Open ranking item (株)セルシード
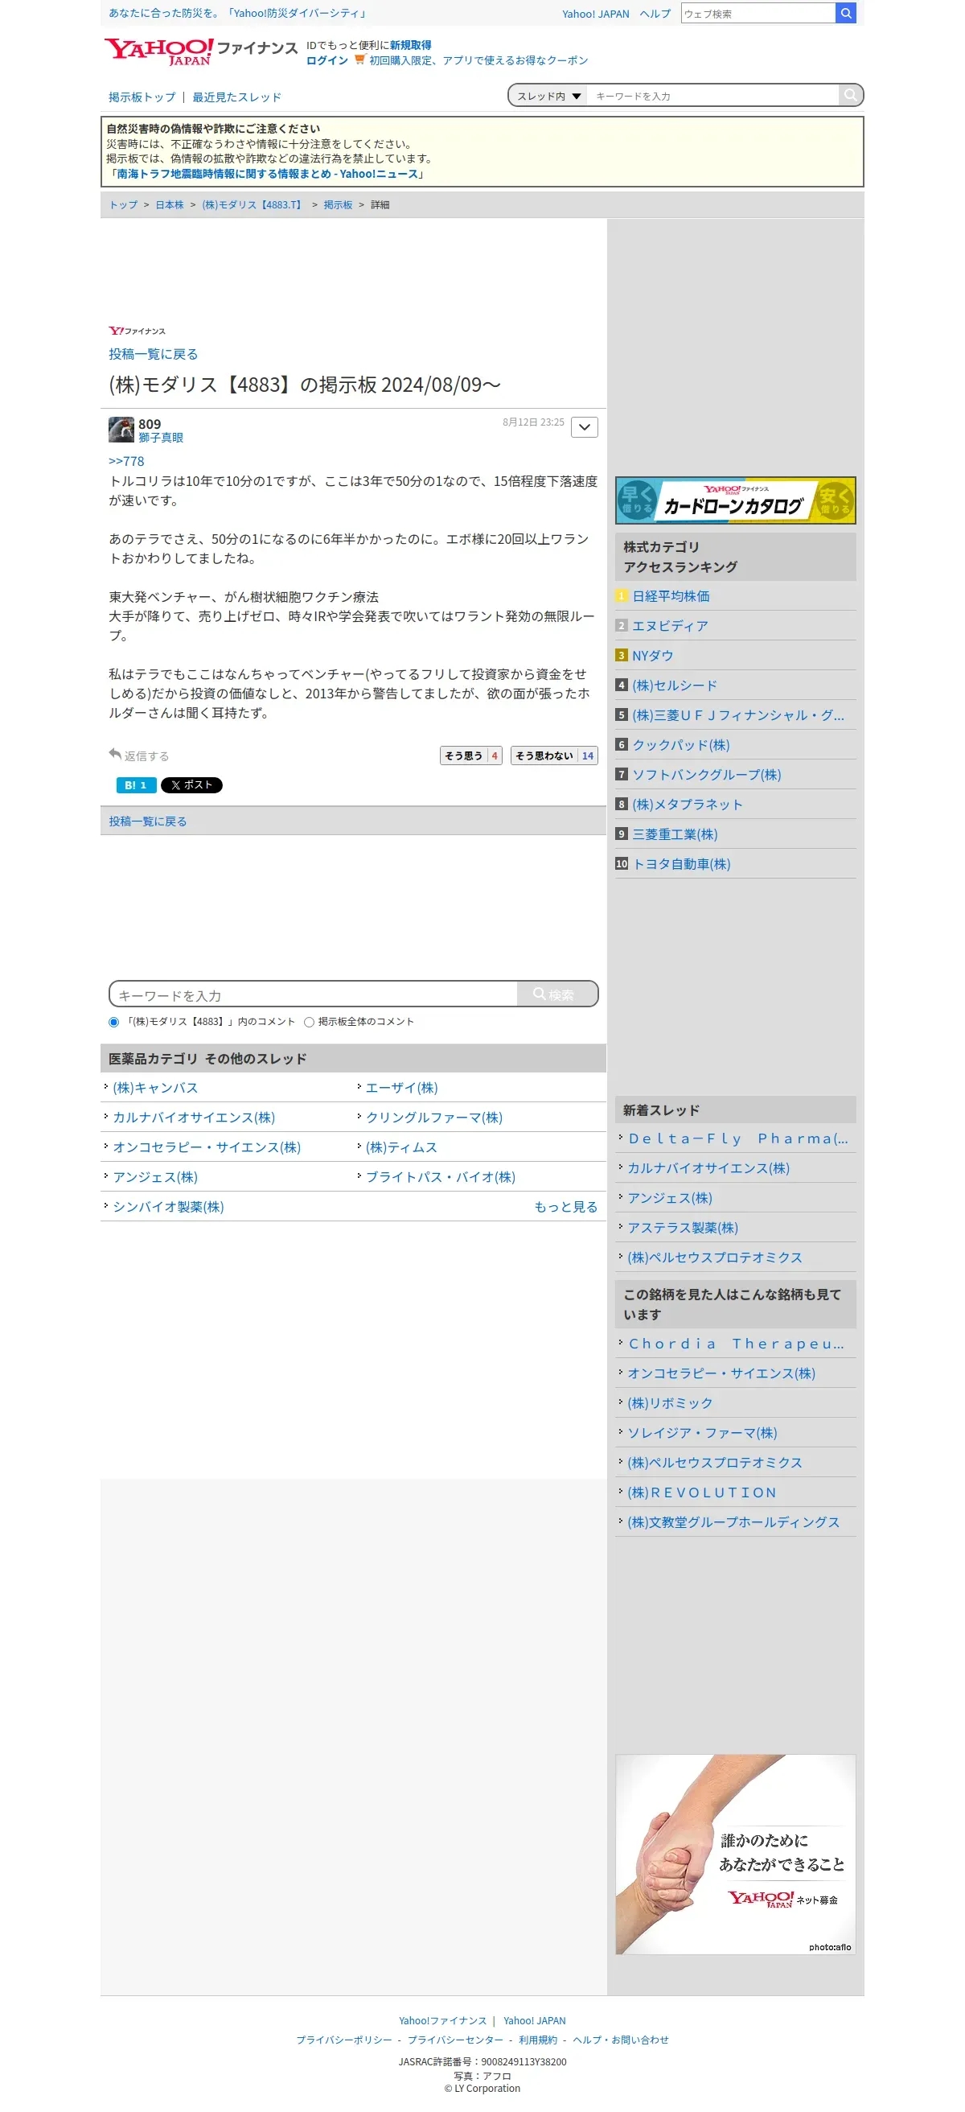965x2112 pixels. click(x=674, y=685)
